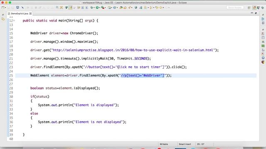Toggle the highlighted Mark Occurrences toolbar button

click(x=70, y=7)
